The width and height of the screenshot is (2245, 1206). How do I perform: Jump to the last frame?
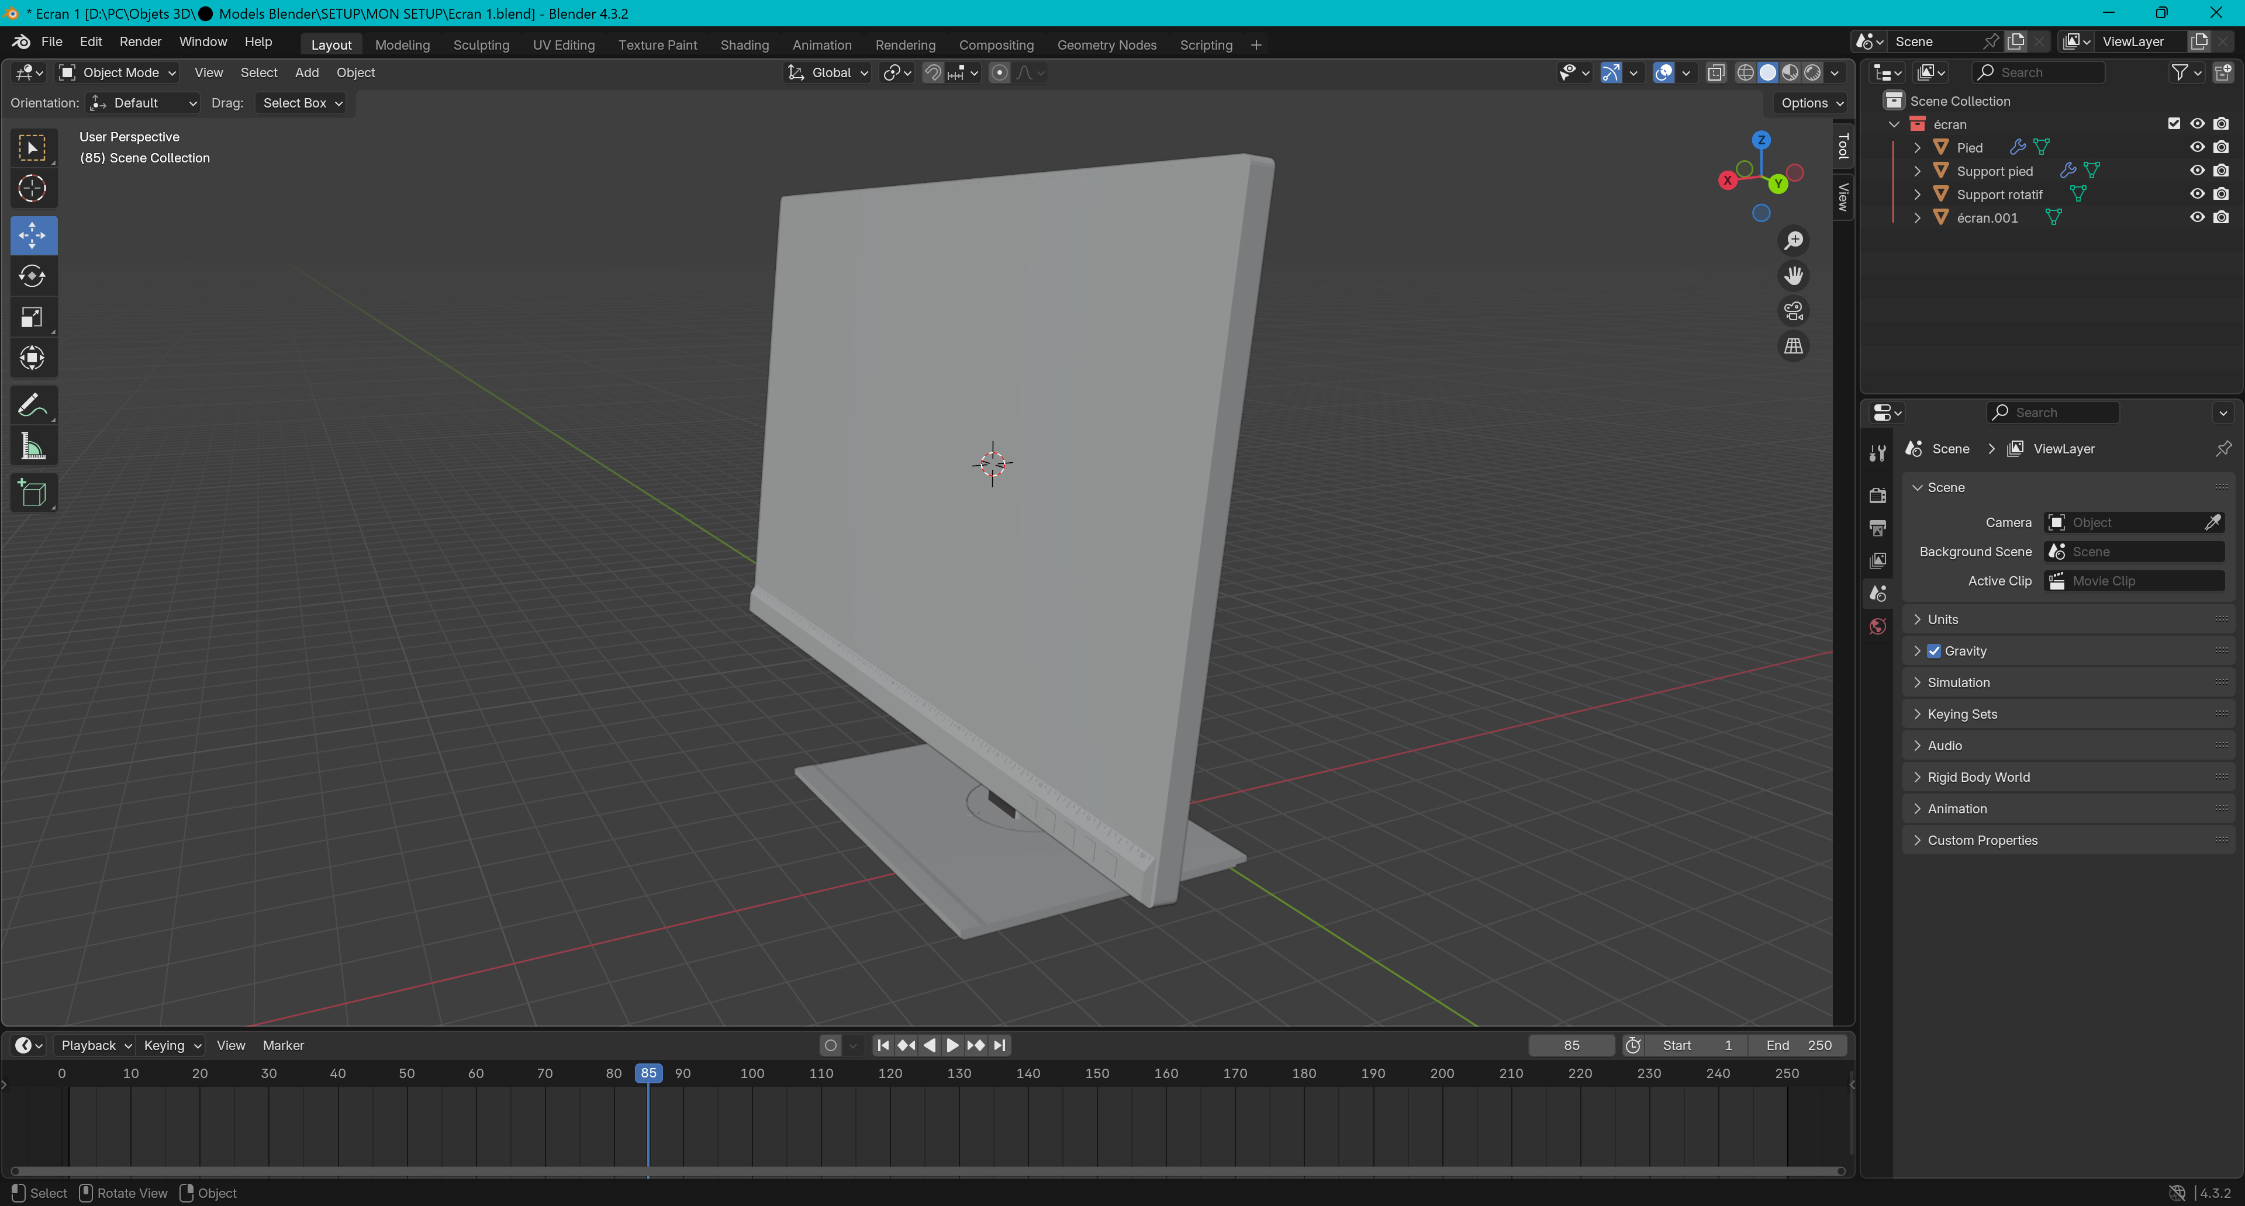coord(1000,1045)
